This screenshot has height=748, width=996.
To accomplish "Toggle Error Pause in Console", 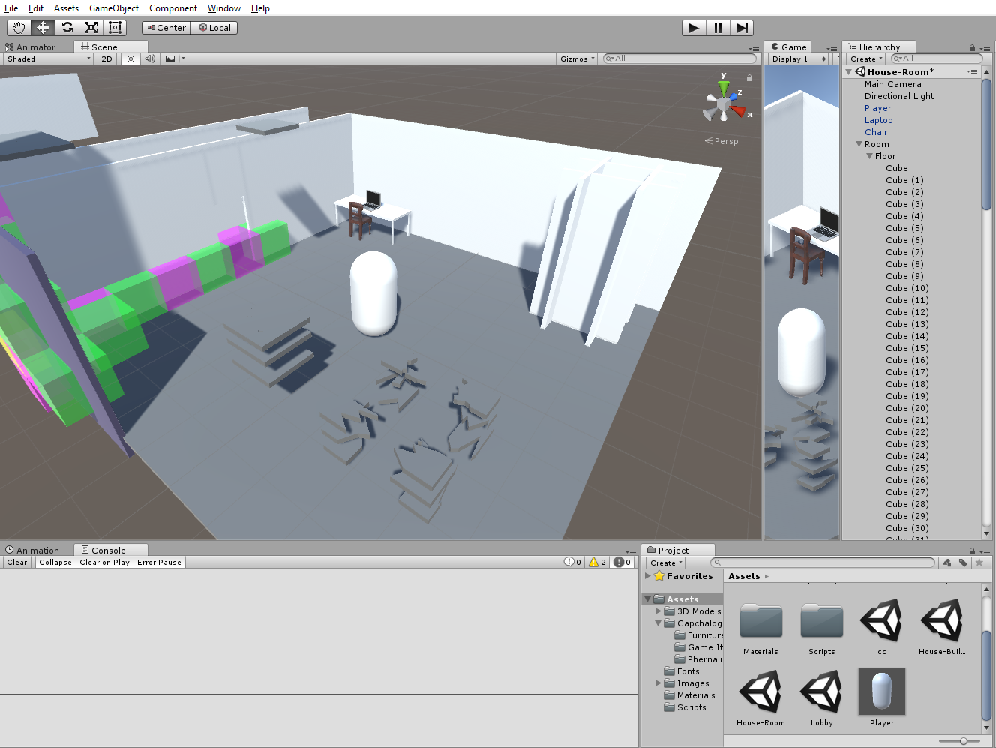I will [x=160, y=563].
